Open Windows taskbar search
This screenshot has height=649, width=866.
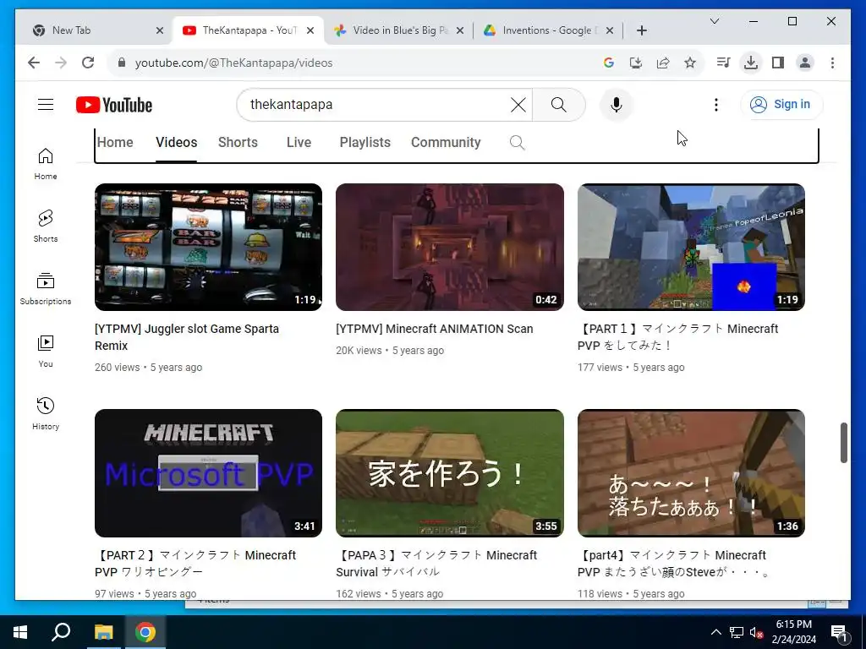tap(61, 632)
